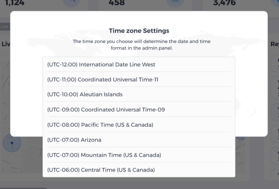Screen dimensions: 279x189
Task: Click the blue location marker on map
Action: [x=12, y=143]
